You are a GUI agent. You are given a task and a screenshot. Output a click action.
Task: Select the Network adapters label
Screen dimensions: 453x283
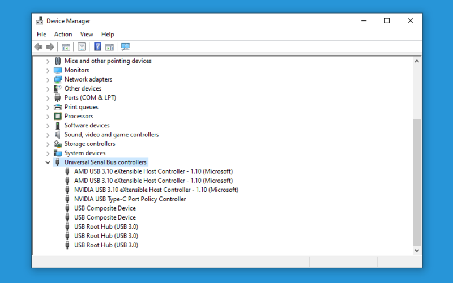point(88,79)
